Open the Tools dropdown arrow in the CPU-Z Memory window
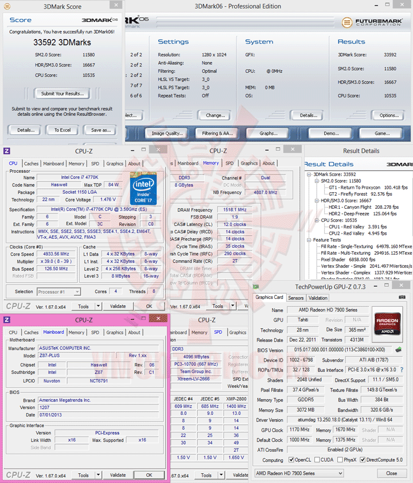The width and height of the screenshot is (413, 483). point(232,306)
